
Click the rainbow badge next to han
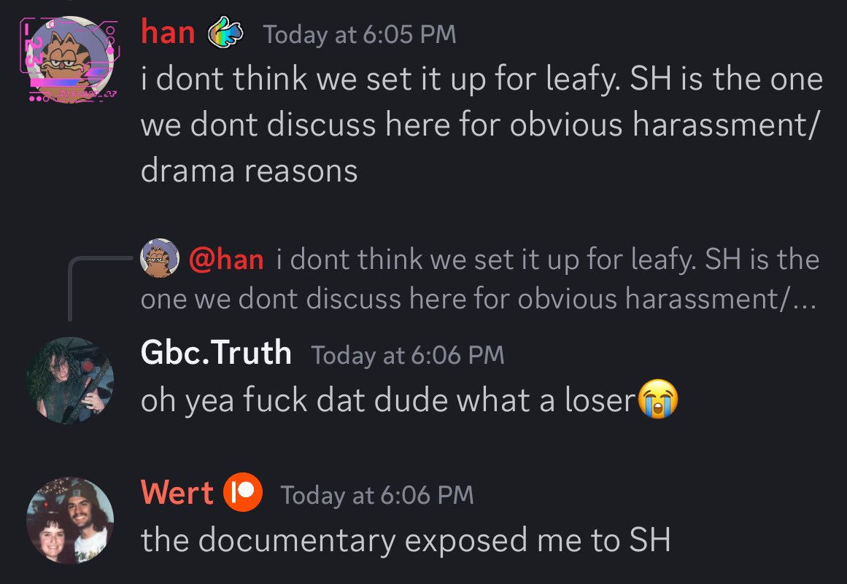226,32
